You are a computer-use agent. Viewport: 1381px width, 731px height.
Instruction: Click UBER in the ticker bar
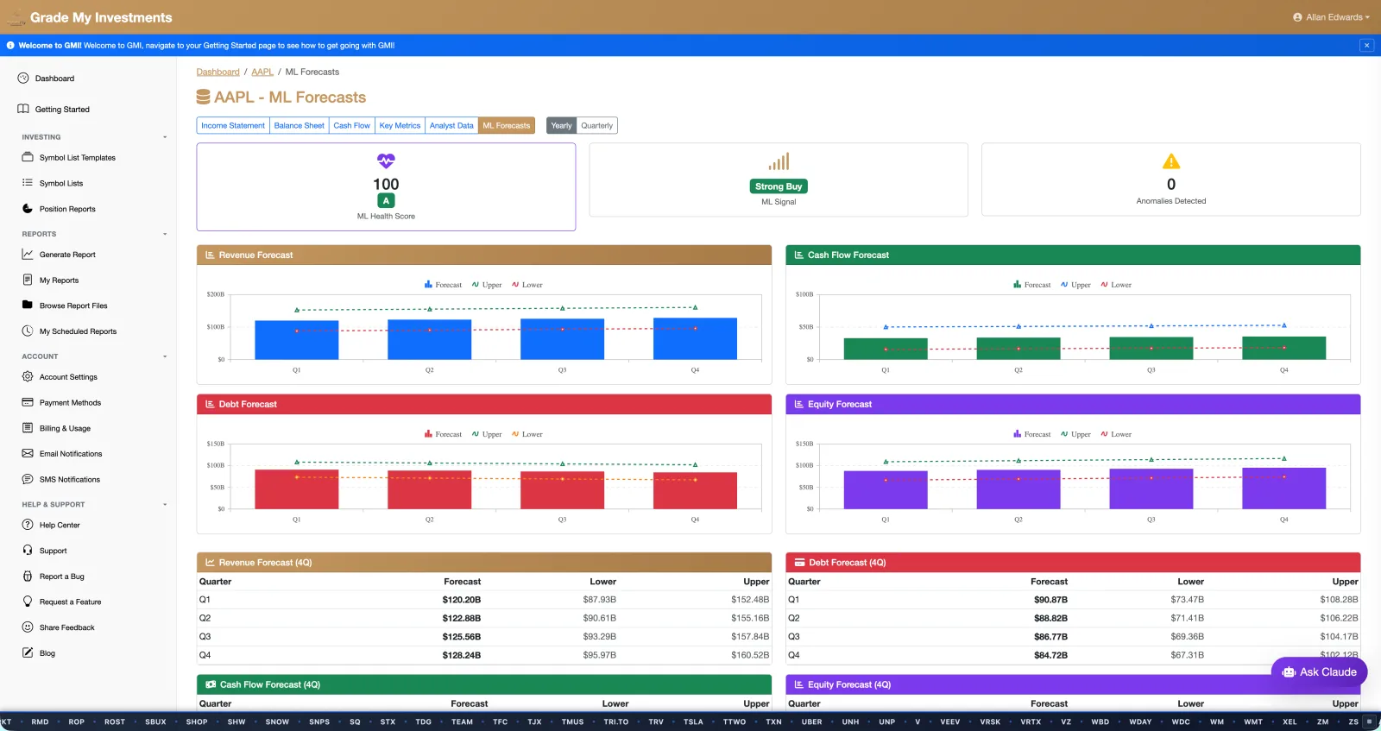(811, 722)
